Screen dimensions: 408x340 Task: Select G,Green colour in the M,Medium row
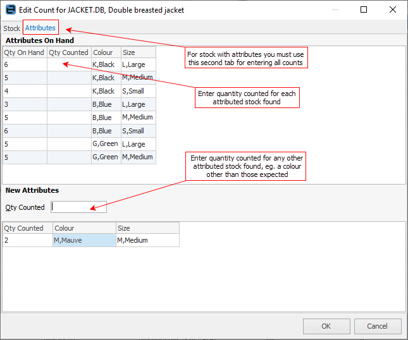[106, 157]
